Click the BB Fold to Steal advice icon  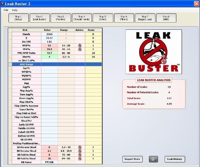[80, 158]
